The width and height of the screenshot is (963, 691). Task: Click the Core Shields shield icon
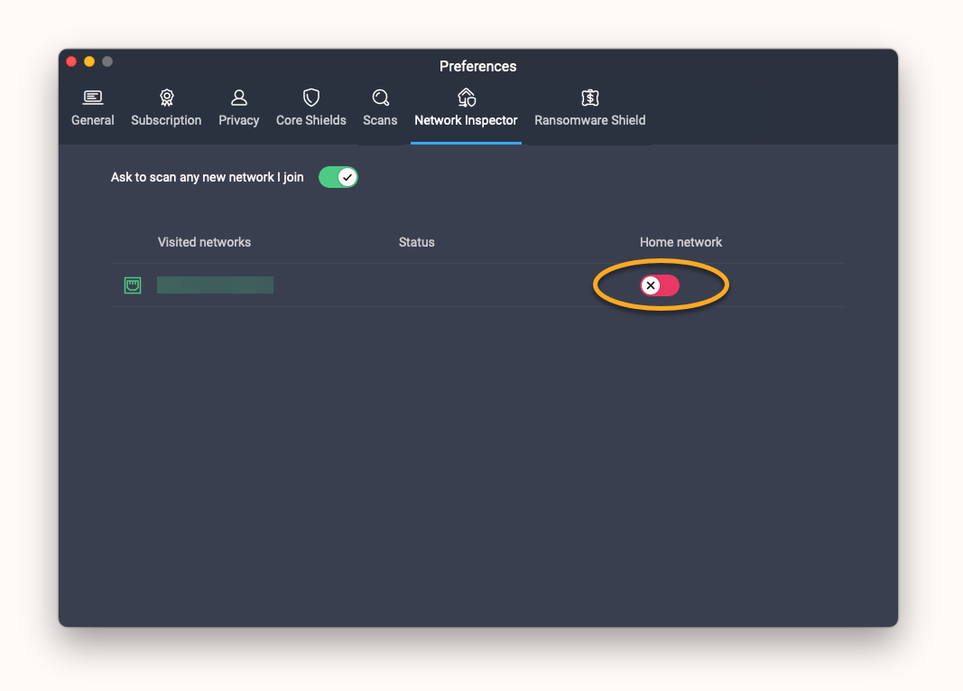[x=311, y=98]
